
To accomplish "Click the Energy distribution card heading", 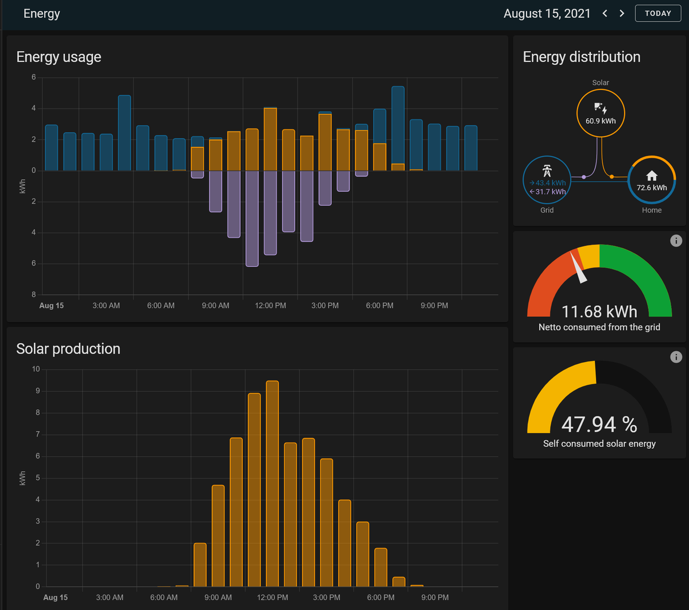I will tap(582, 57).
